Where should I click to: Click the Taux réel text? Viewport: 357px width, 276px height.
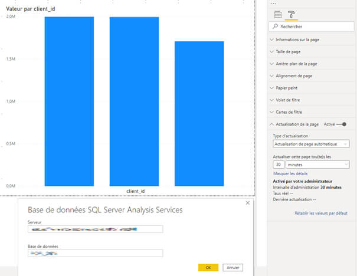tap(283, 193)
